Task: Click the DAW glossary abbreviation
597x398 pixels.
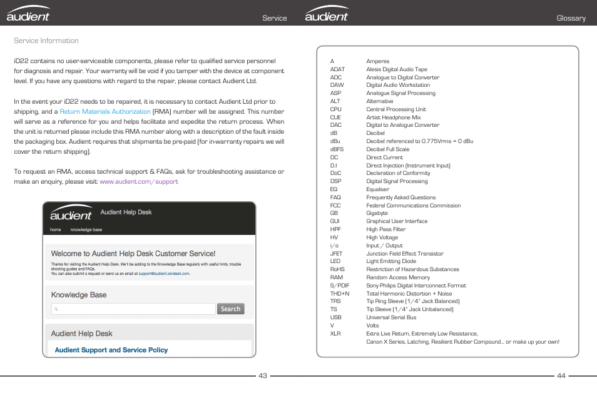Action: 337,85
